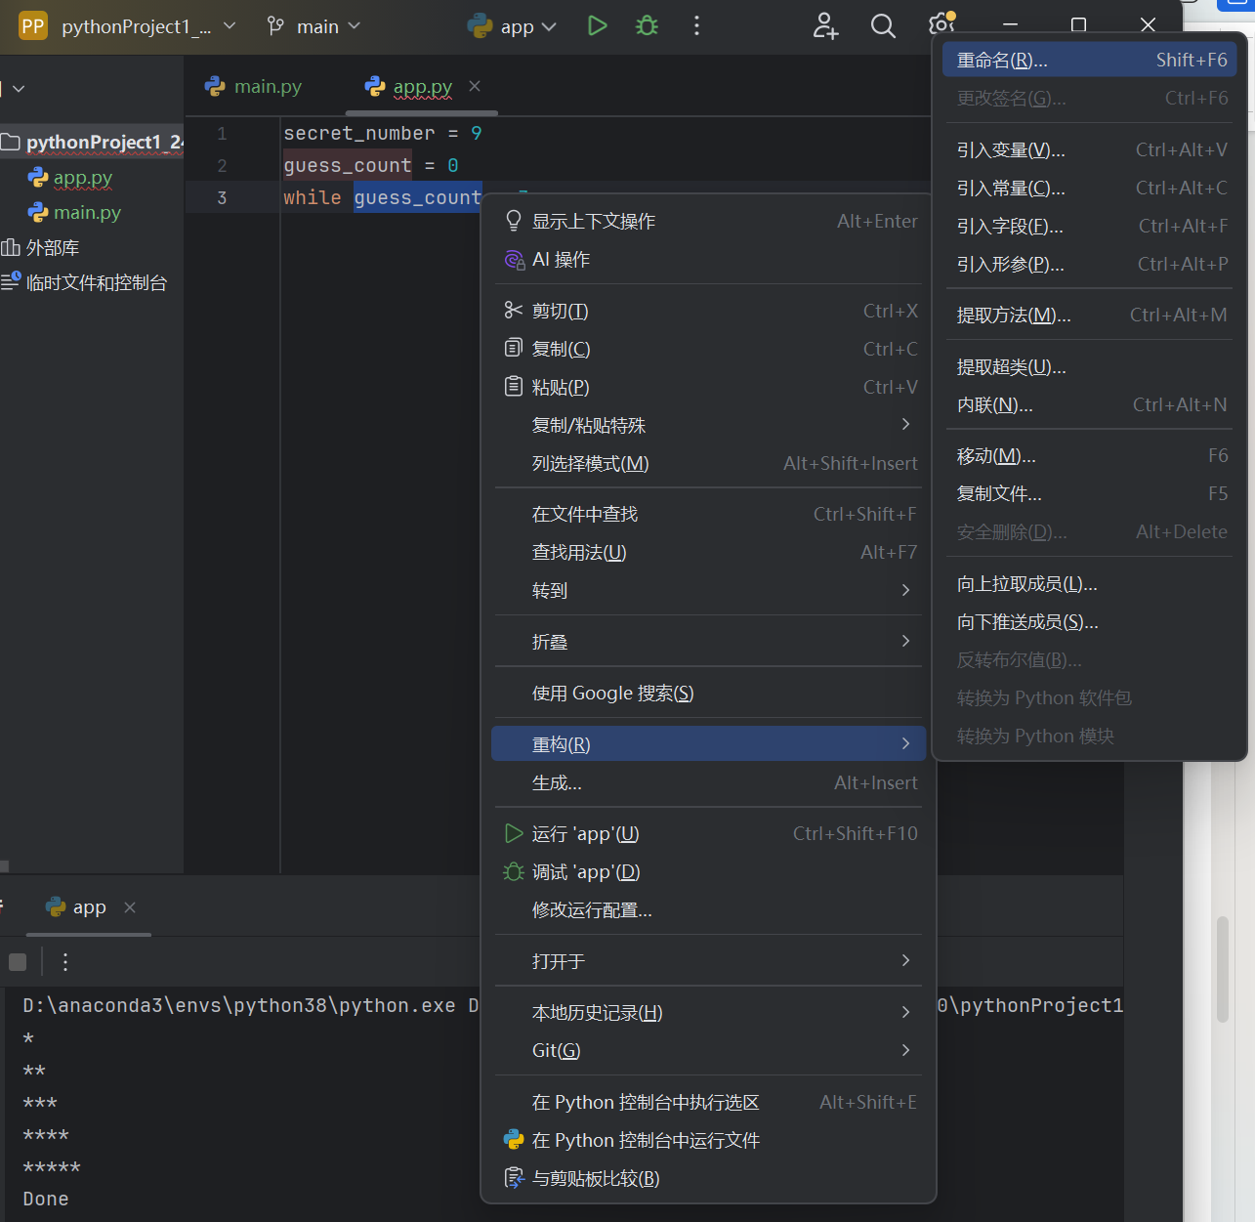
Task: Choose Introduce Parameter option
Action: (1091, 264)
